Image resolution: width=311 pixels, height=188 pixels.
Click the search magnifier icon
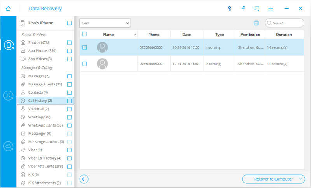[x=269, y=23]
